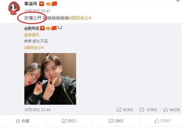Open the repost option showing 6821
This screenshot has width=182, height=127.
tap(69, 121)
